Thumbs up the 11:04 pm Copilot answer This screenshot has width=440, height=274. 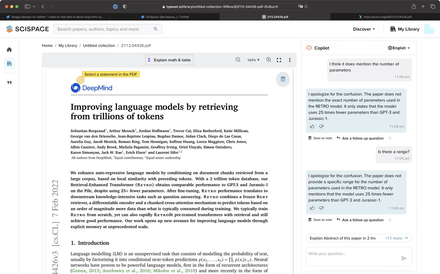(x=312, y=127)
